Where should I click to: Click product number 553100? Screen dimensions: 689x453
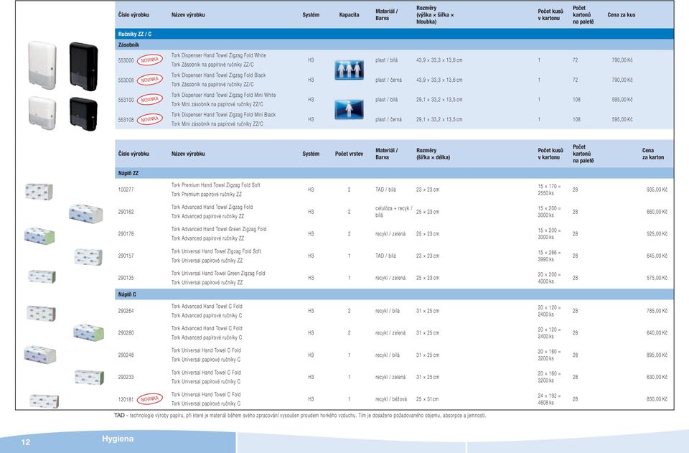pos(126,100)
